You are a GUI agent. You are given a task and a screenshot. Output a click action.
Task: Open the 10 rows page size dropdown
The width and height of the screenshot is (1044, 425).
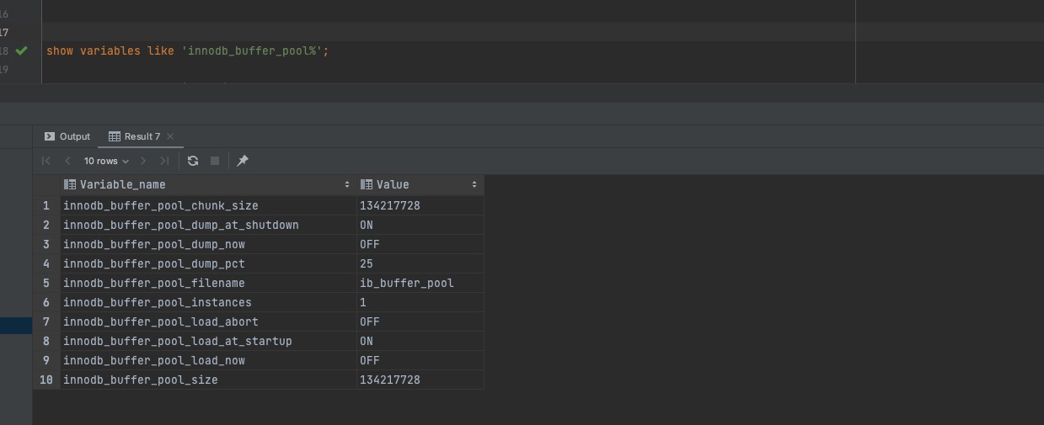(106, 161)
